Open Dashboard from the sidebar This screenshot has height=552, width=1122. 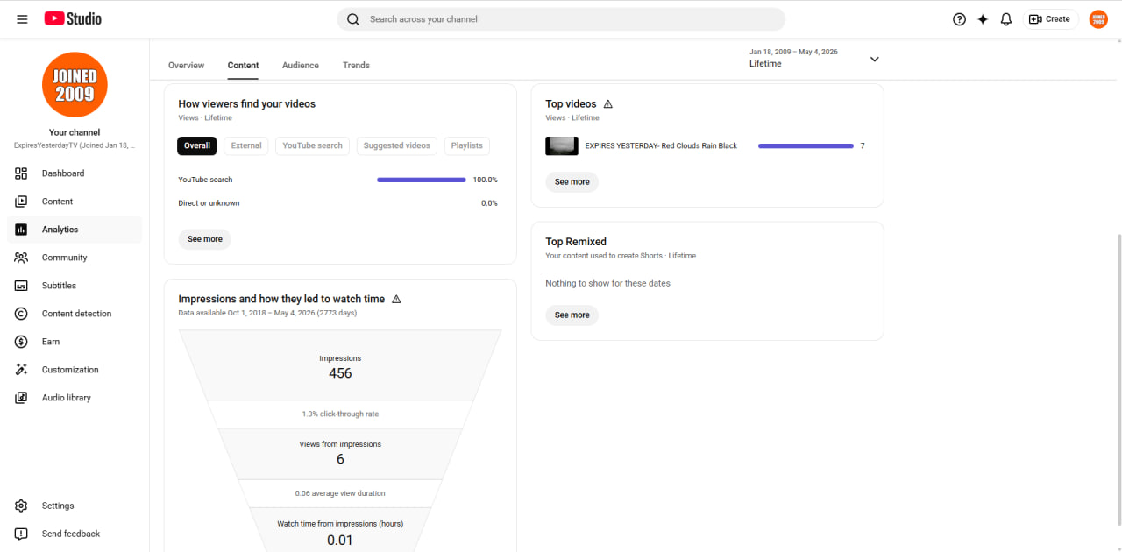tap(75, 173)
